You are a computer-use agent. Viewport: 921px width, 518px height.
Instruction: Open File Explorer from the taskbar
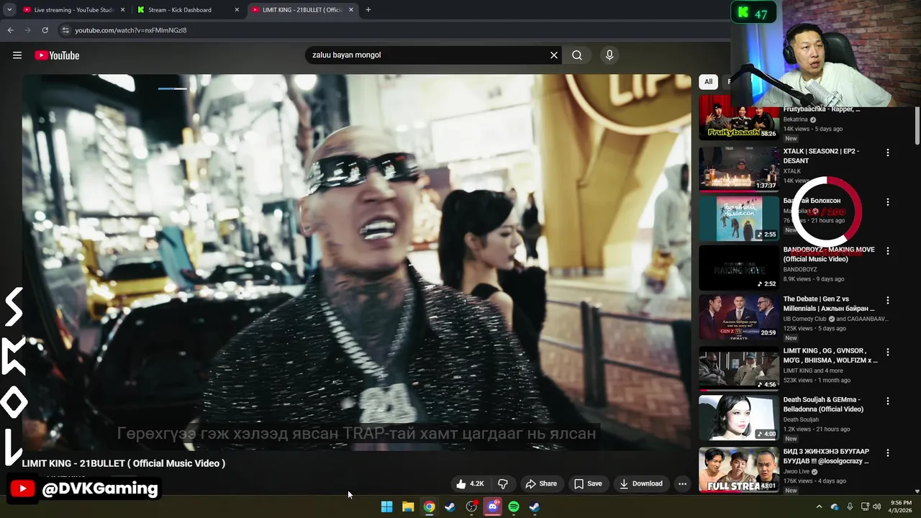pyautogui.click(x=408, y=506)
